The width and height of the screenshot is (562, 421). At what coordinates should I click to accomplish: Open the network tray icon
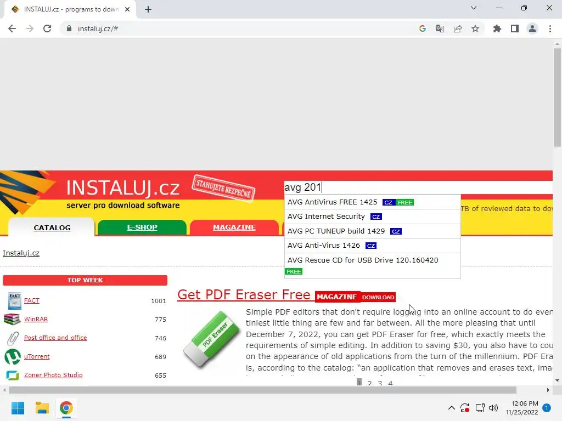coord(480,408)
